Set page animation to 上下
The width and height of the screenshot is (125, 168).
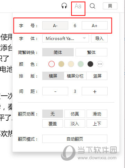97,123
